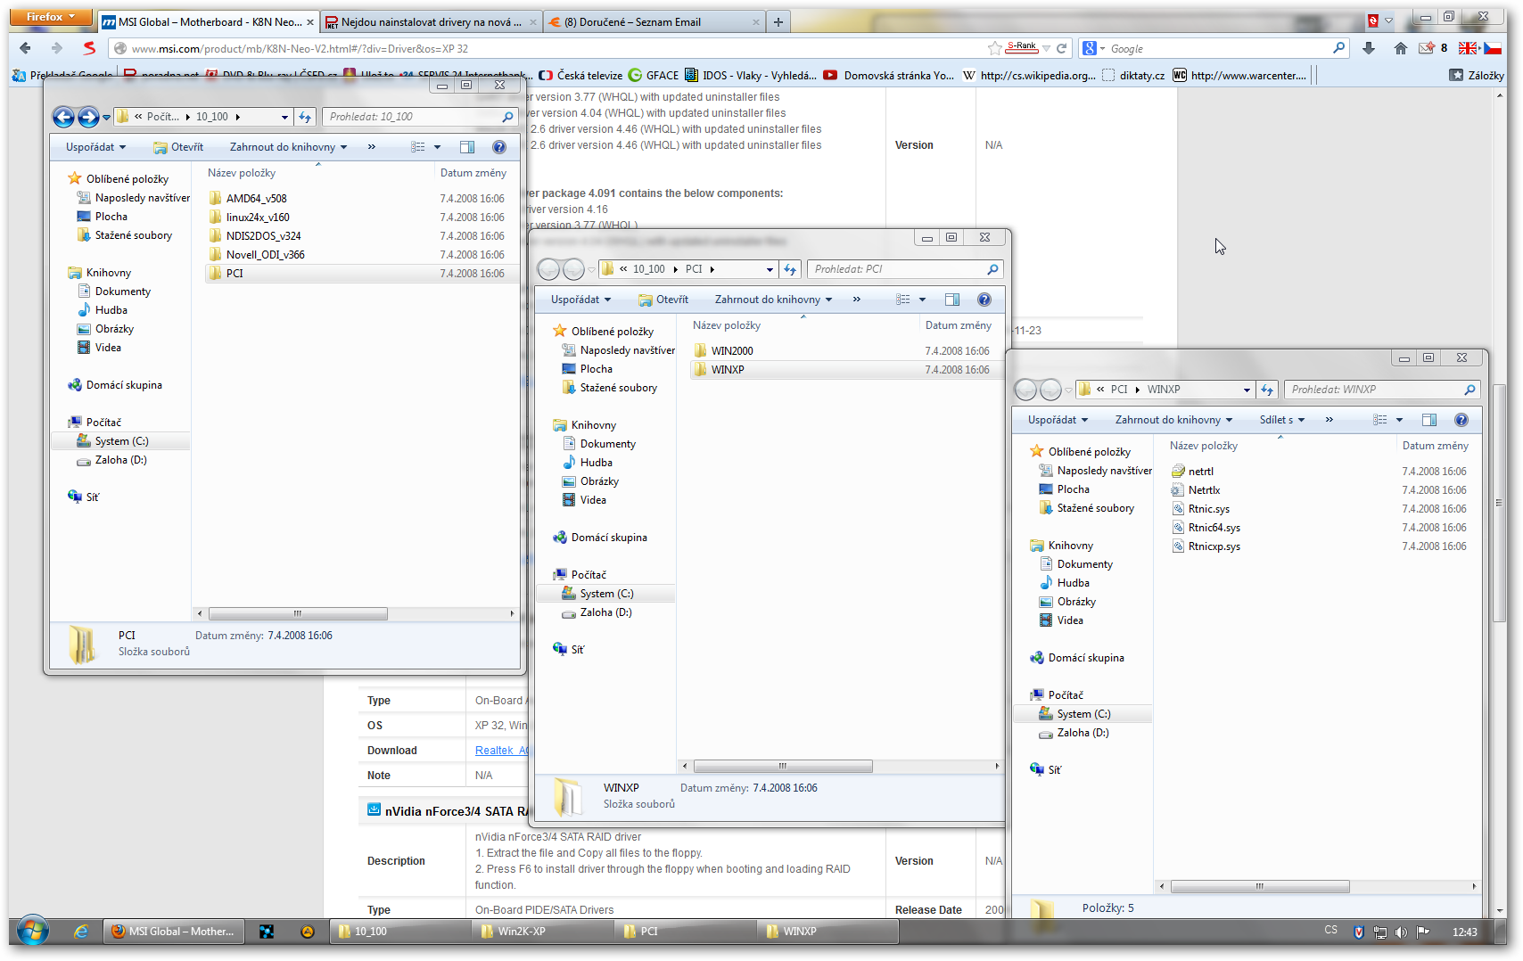Launch Internet Explorer from taskbar
Screen dimensions: 1523x961
(81, 932)
